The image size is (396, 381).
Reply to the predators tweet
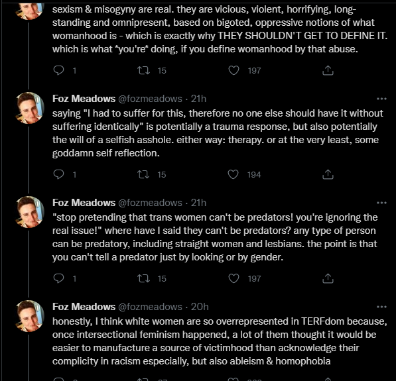[x=58, y=278]
